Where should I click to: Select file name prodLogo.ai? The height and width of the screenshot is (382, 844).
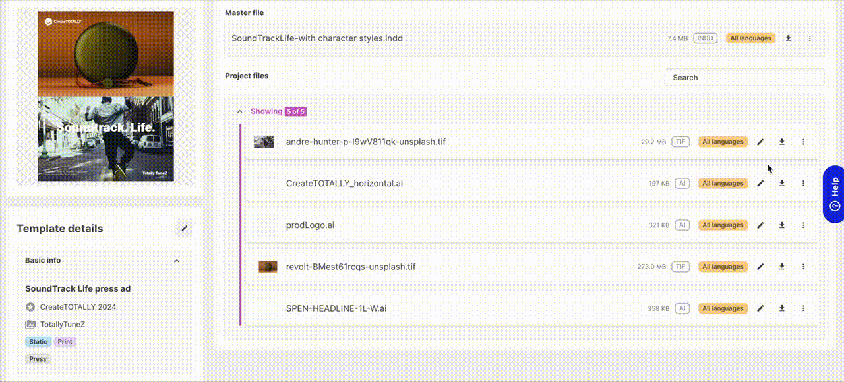point(310,225)
